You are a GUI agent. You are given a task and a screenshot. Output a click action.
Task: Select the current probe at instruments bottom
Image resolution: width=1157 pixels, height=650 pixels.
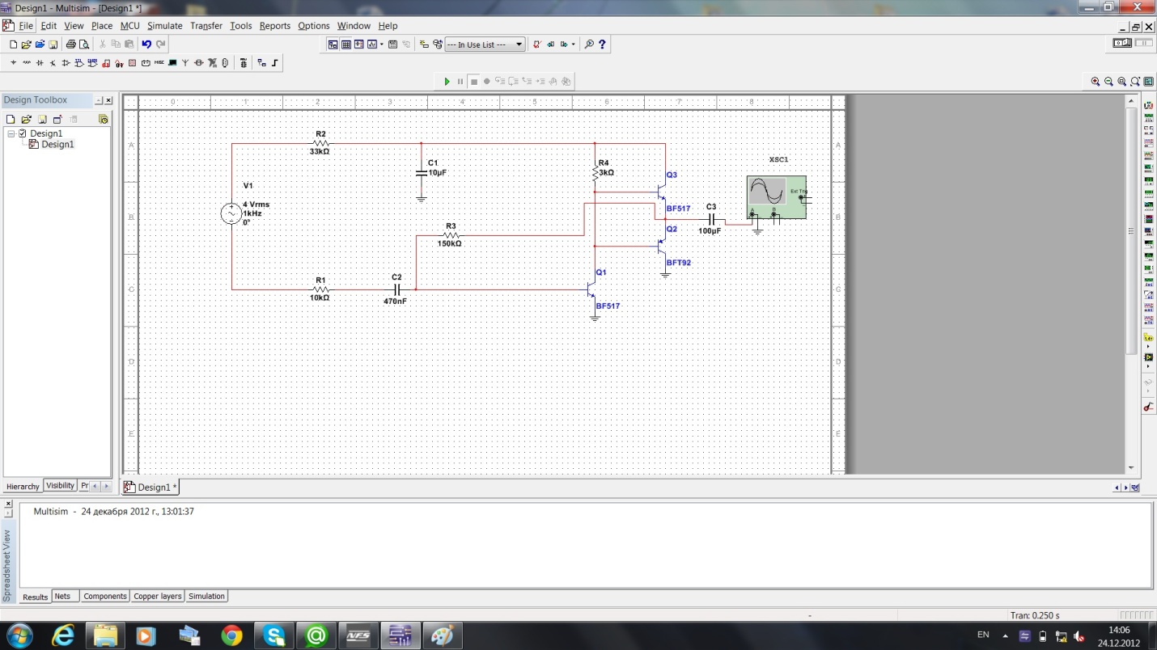point(1149,407)
